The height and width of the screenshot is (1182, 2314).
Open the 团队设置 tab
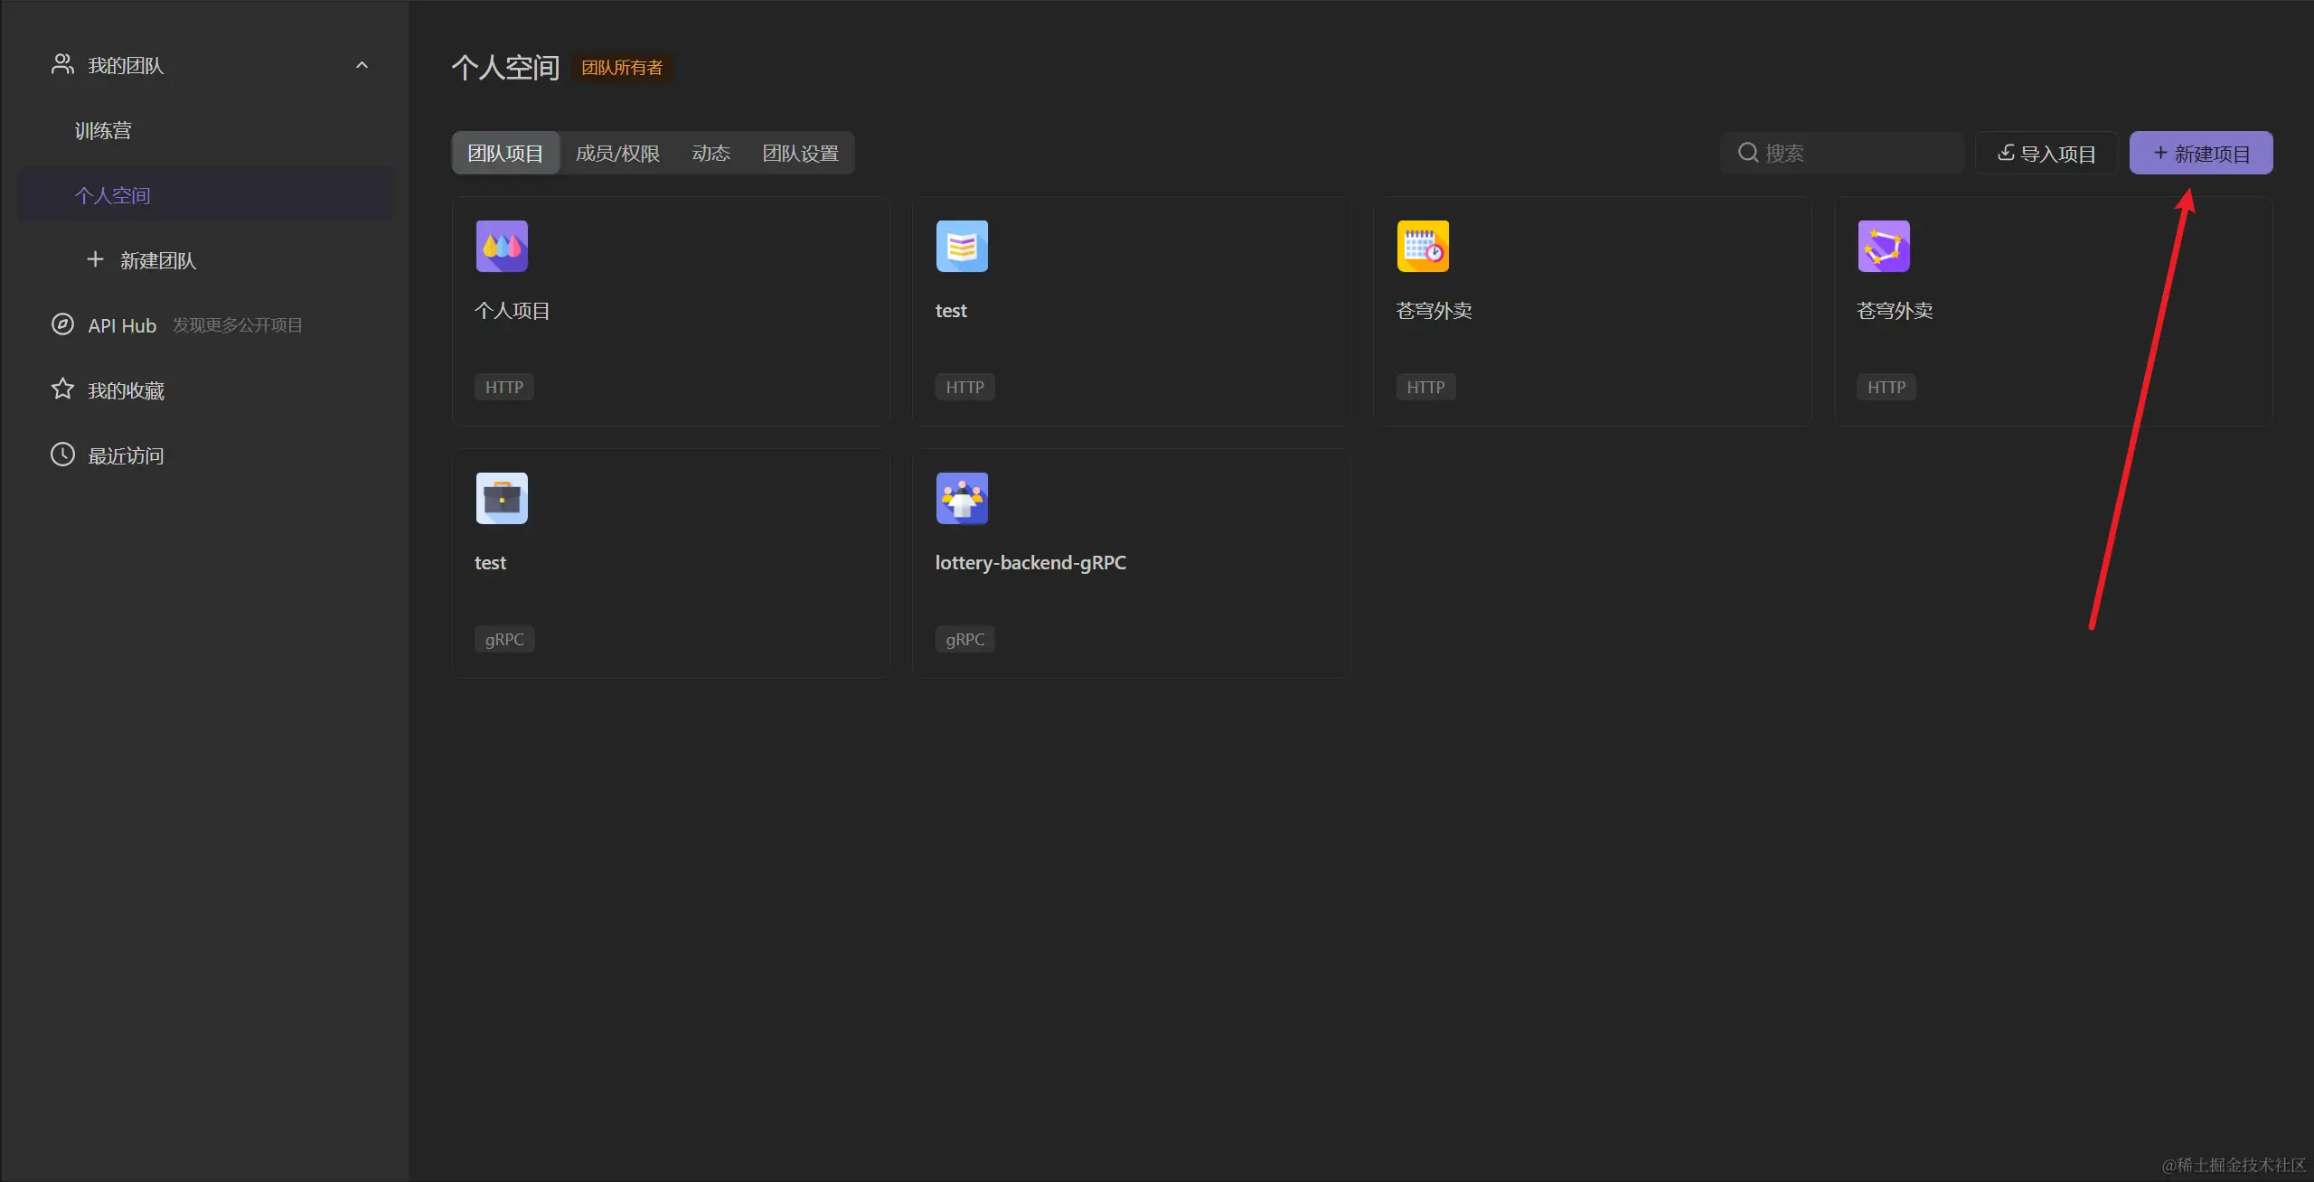coord(800,154)
